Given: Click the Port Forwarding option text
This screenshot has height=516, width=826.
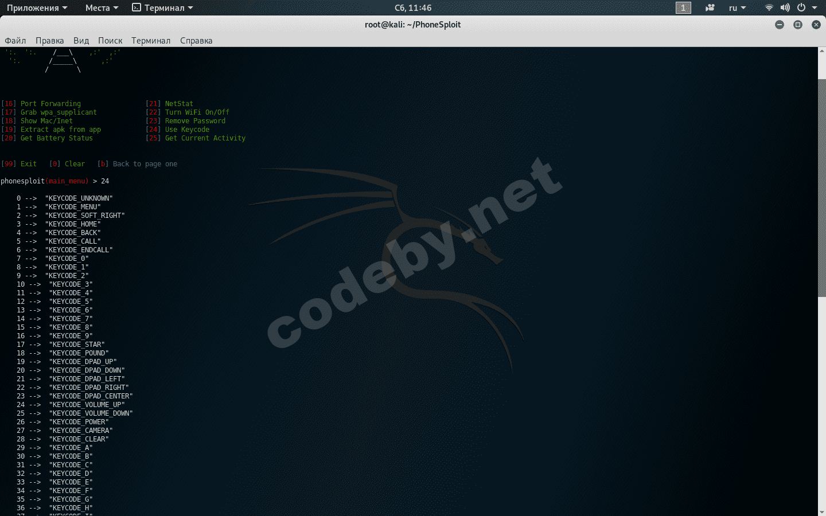Looking at the screenshot, I should (50, 104).
